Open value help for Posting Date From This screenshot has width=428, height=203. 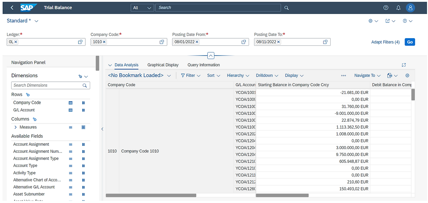244,42
